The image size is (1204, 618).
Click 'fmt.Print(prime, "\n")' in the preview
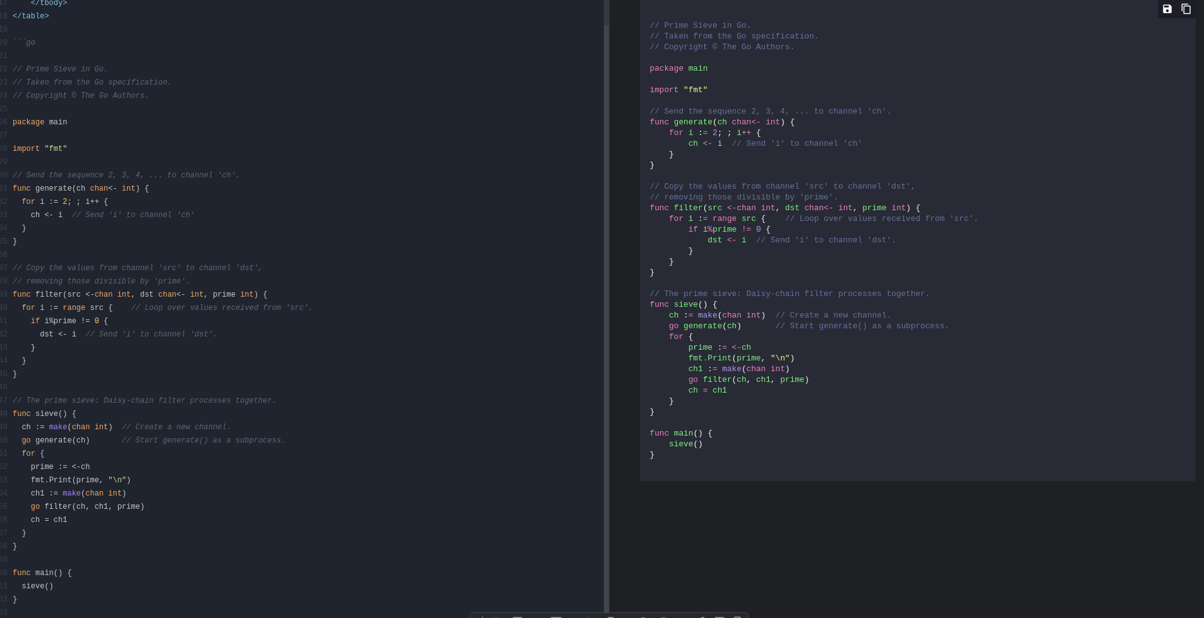(x=742, y=358)
